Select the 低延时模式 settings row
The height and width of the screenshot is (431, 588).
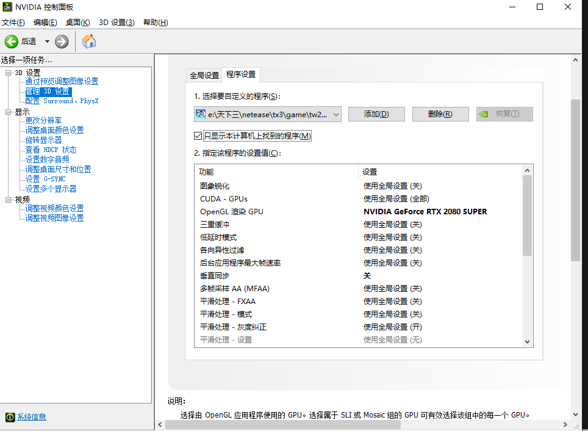pyautogui.click(x=358, y=237)
